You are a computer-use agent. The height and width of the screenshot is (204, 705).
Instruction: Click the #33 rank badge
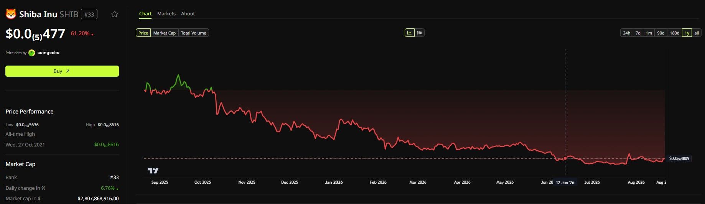pos(89,14)
